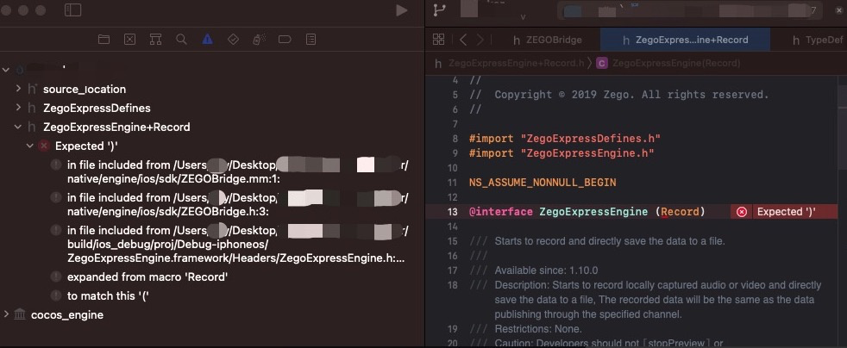
Task: Expand the ZegoExpressDefines item
Action: [18, 108]
